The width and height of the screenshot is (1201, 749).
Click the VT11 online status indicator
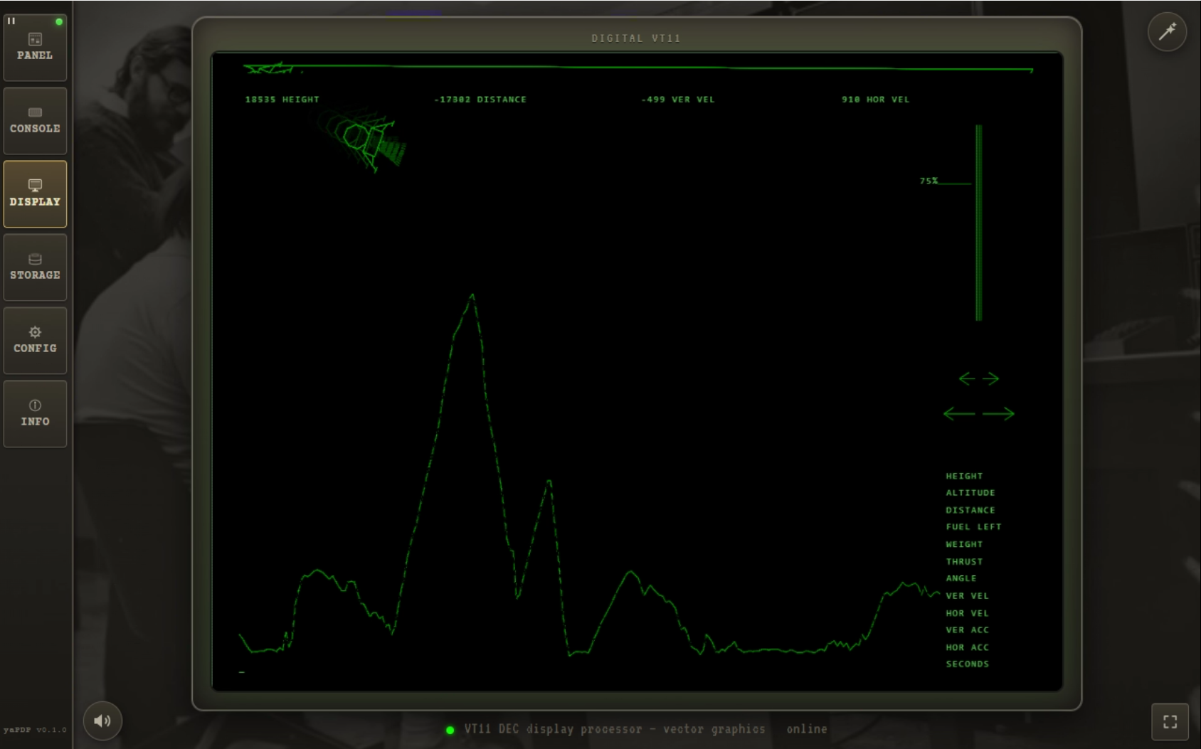[450, 730]
